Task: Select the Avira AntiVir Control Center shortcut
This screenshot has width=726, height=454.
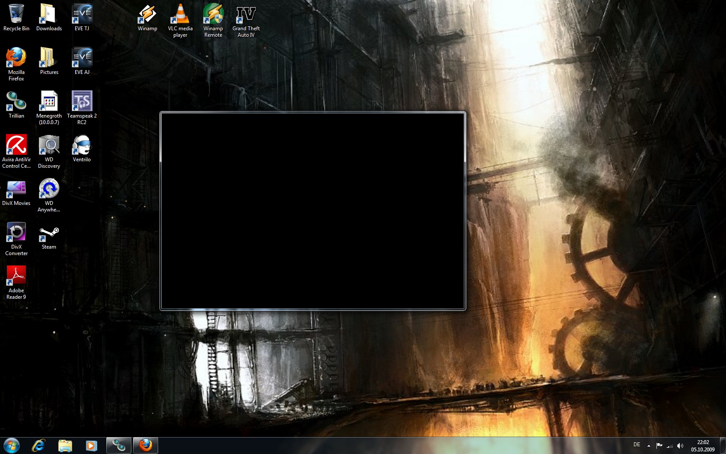Action: [16, 152]
